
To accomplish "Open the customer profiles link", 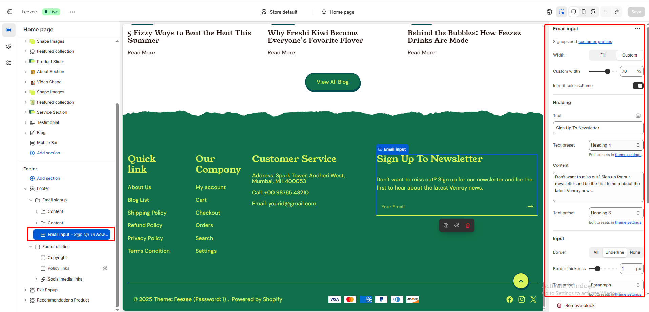I will click(x=595, y=42).
